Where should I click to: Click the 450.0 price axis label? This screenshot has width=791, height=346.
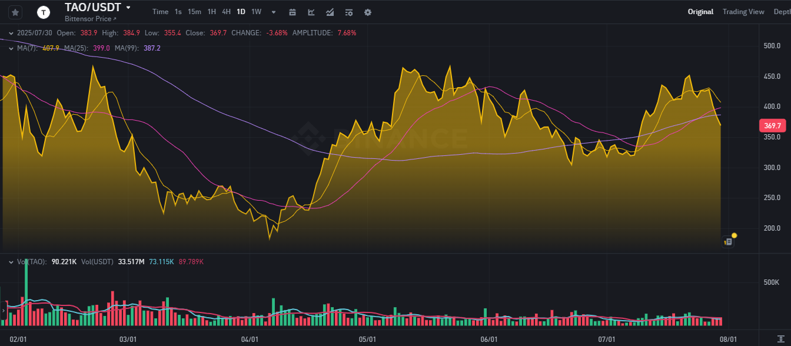772,76
